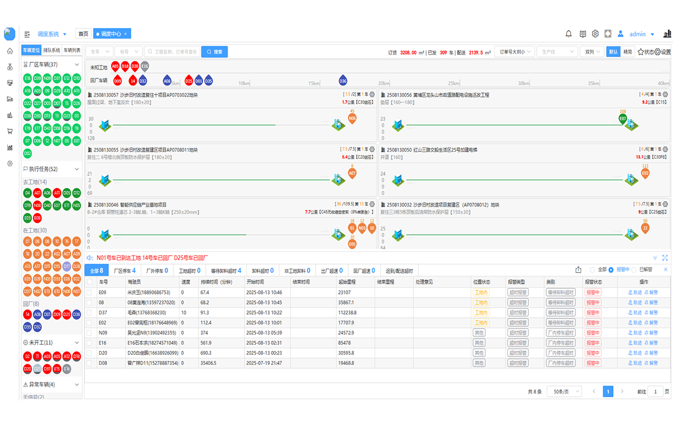Click 解警 link for vehicle D08

pos(651,363)
